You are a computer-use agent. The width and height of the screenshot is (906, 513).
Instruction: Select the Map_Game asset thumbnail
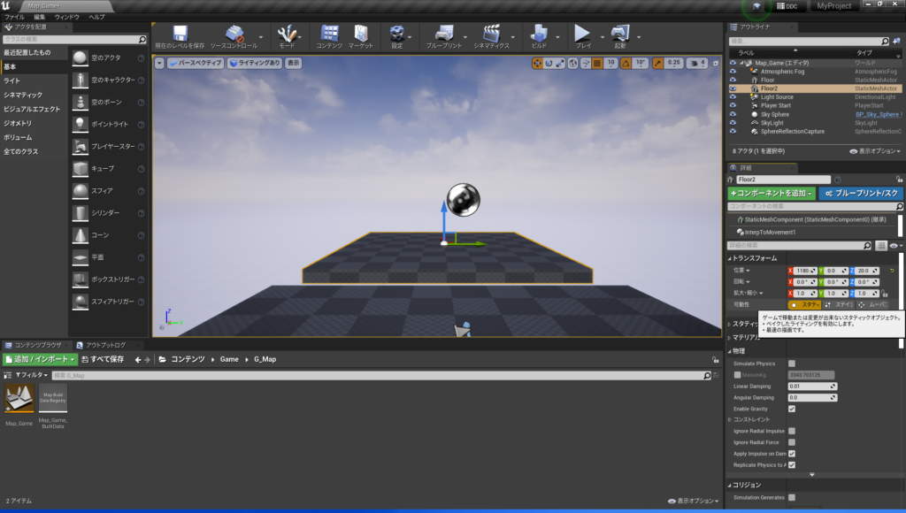click(19, 400)
